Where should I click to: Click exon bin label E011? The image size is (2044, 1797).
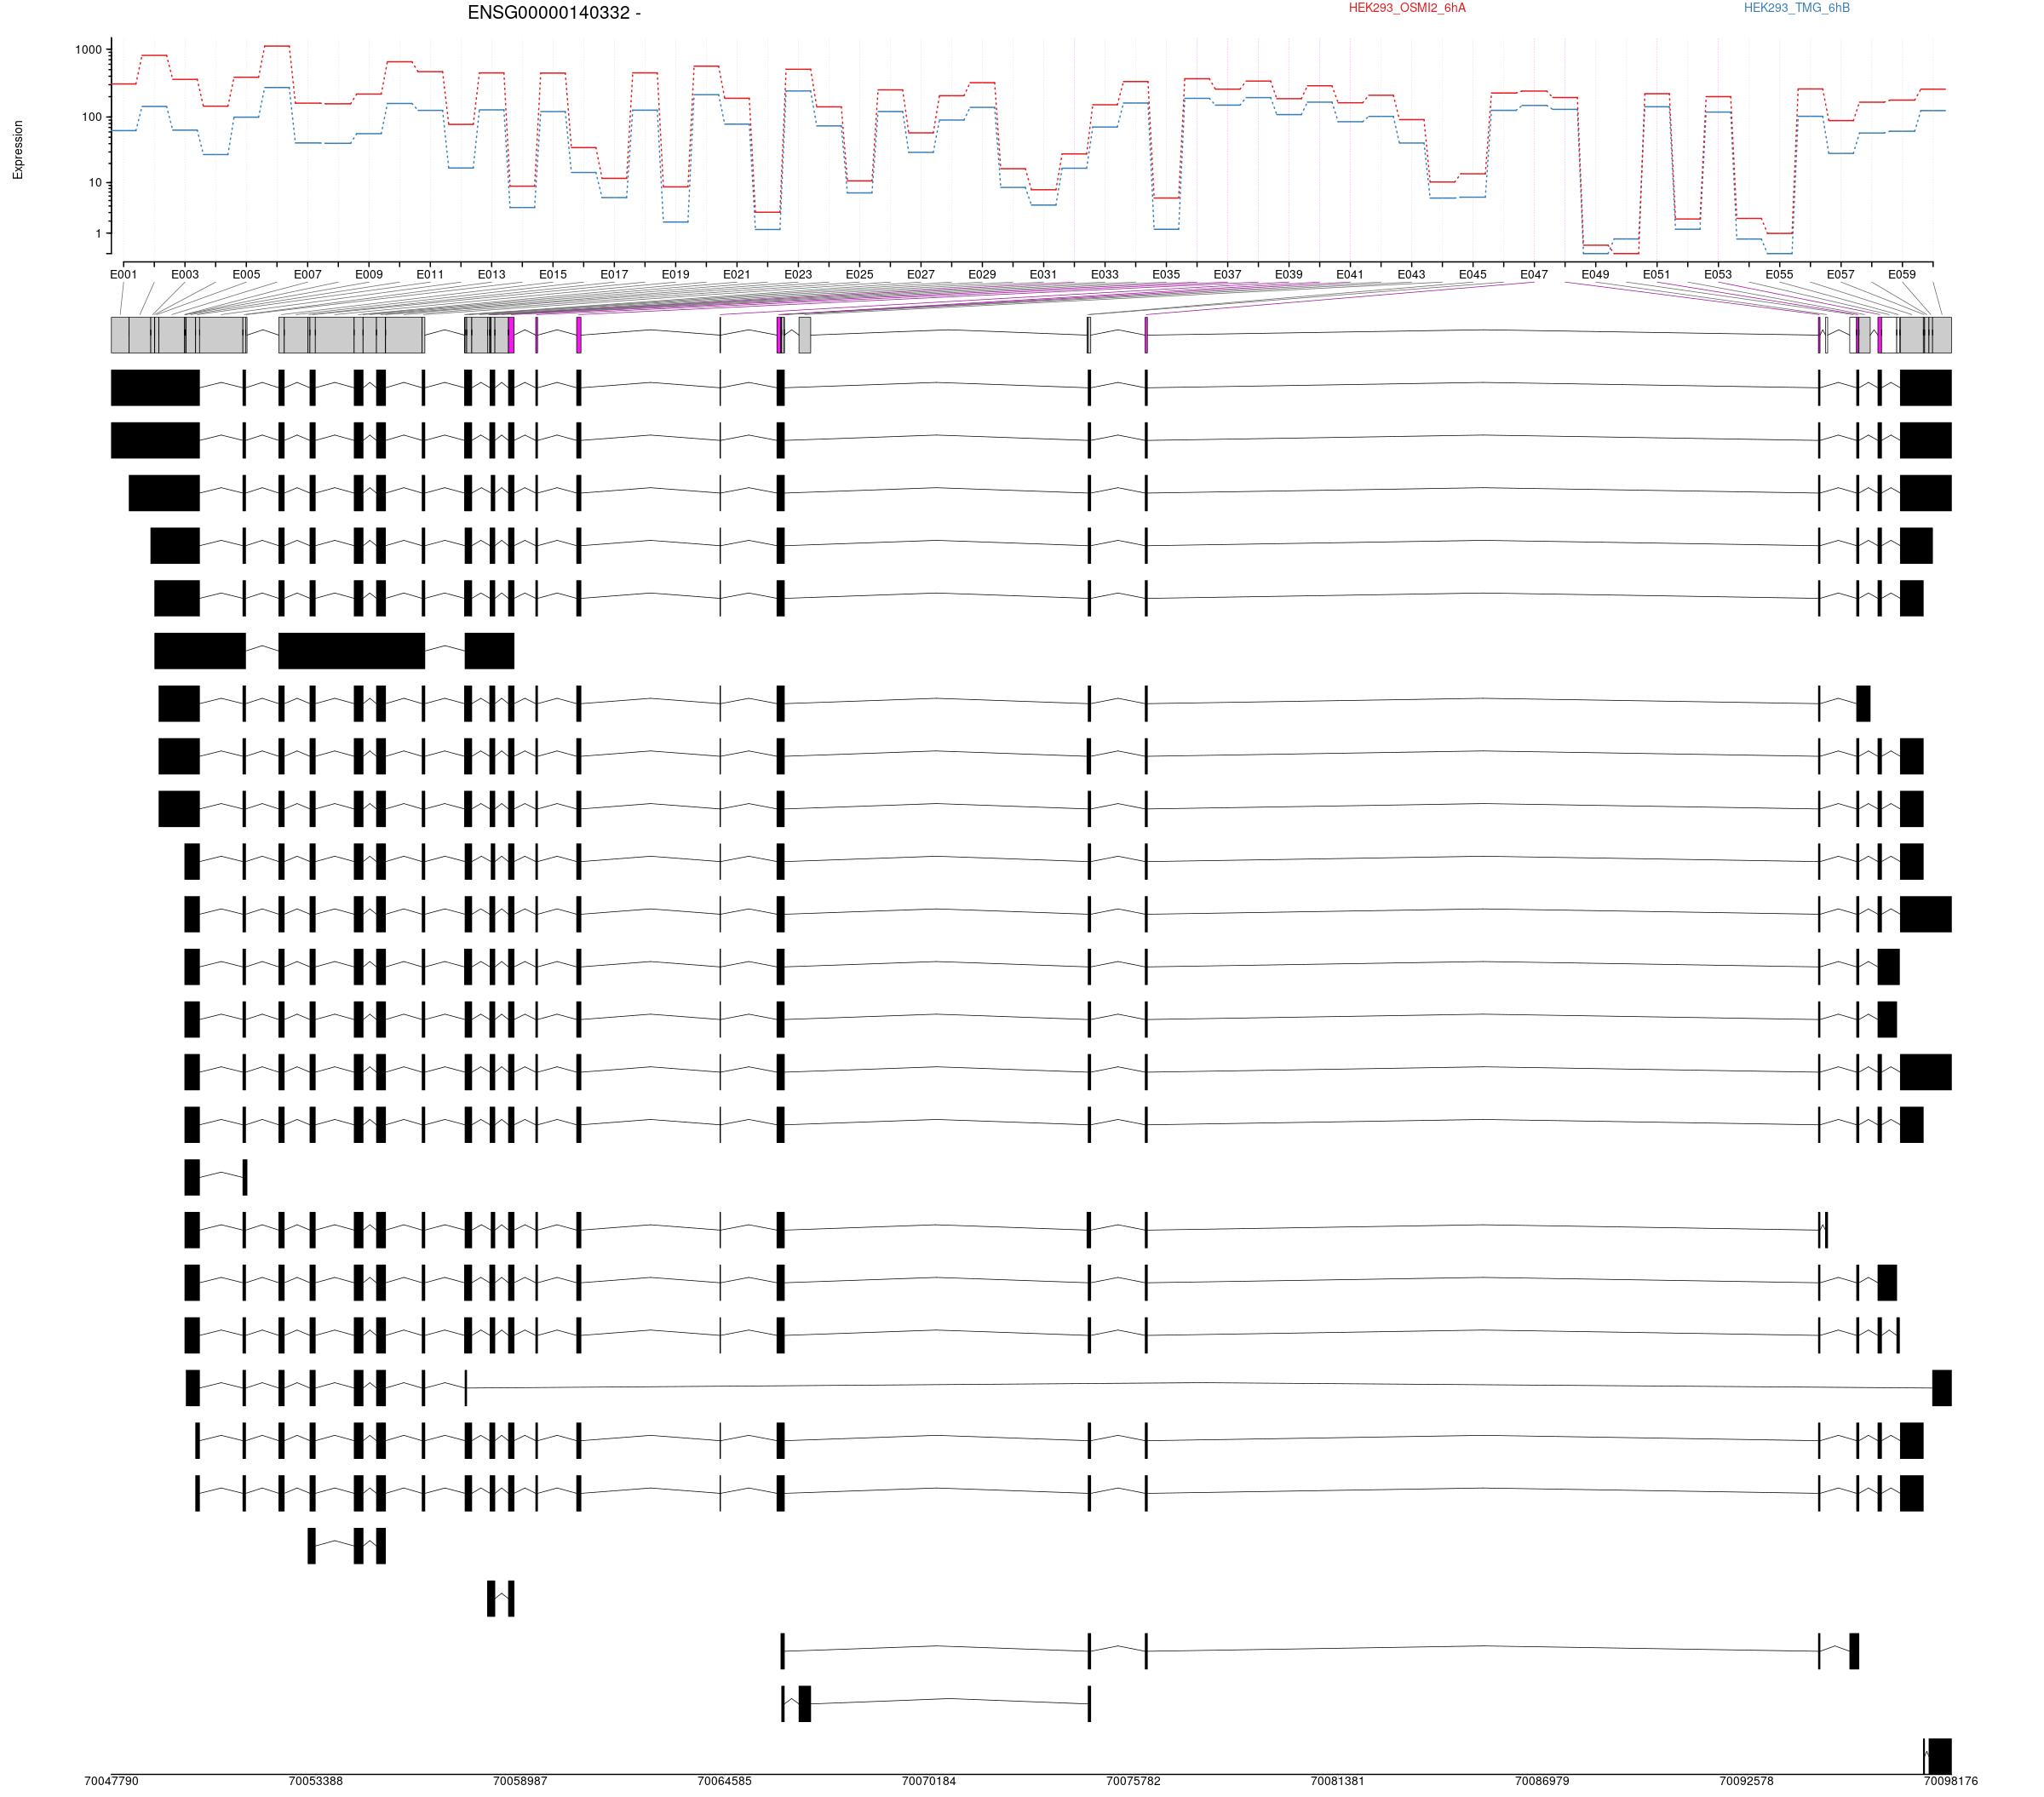(x=430, y=274)
